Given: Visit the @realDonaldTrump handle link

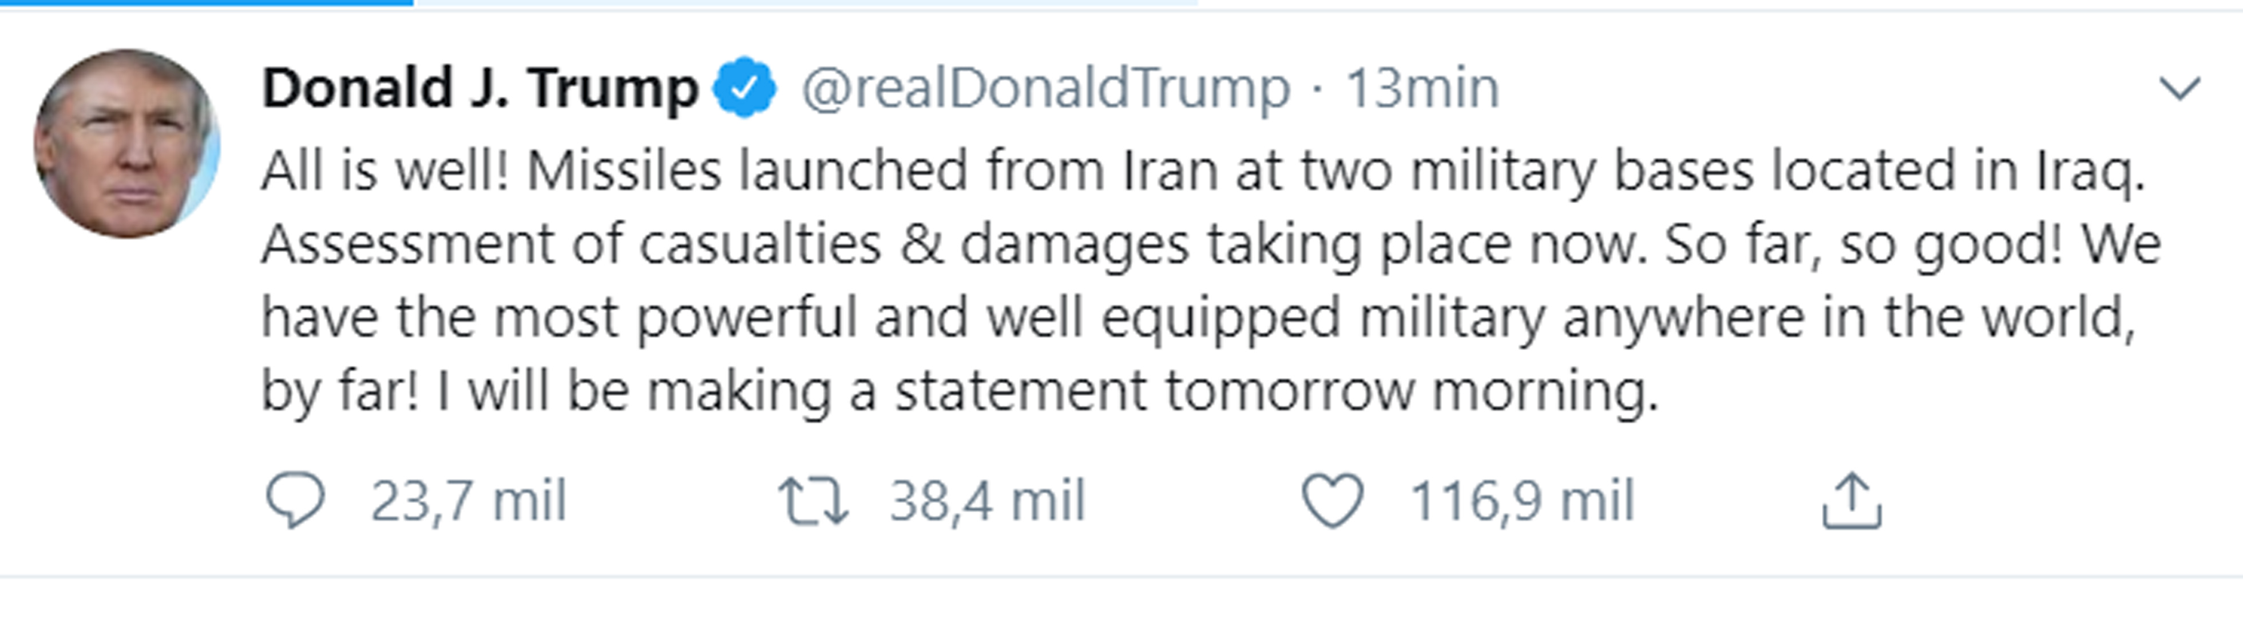Looking at the screenshot, I should [x=1045, y=89].
